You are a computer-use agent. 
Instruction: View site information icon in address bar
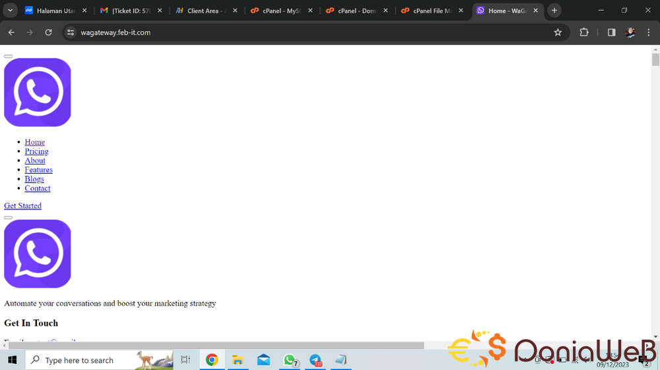coord(71,32)
